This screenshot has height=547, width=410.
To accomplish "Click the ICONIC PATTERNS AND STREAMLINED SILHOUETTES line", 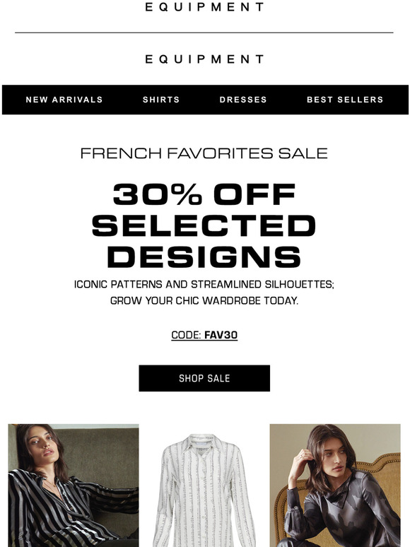I will (204, 284).
